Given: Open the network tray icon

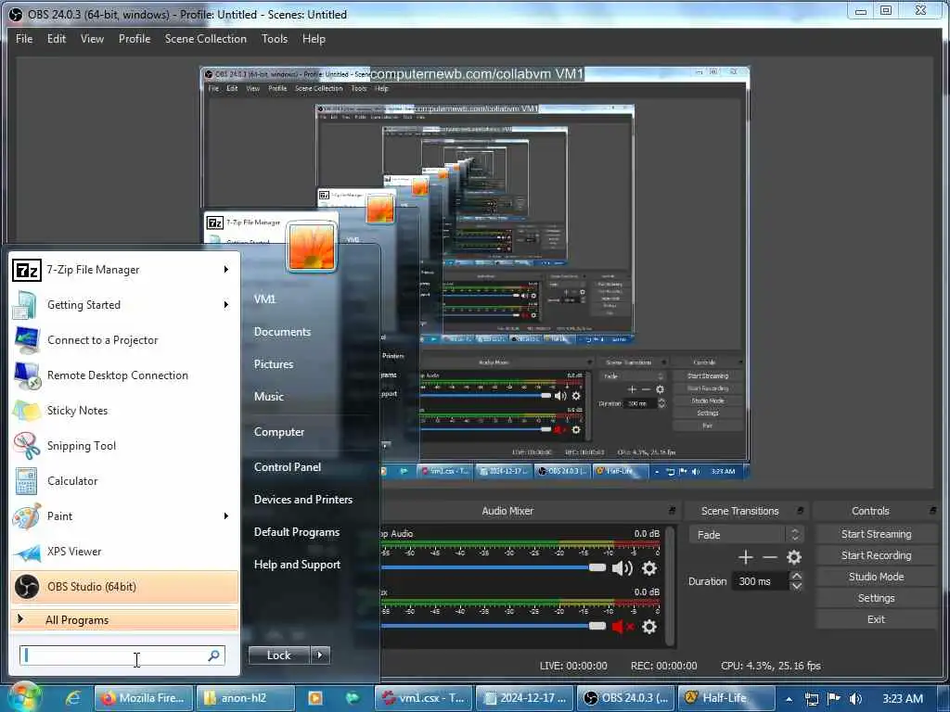Looking at the screenshot, I should [812, 699].
